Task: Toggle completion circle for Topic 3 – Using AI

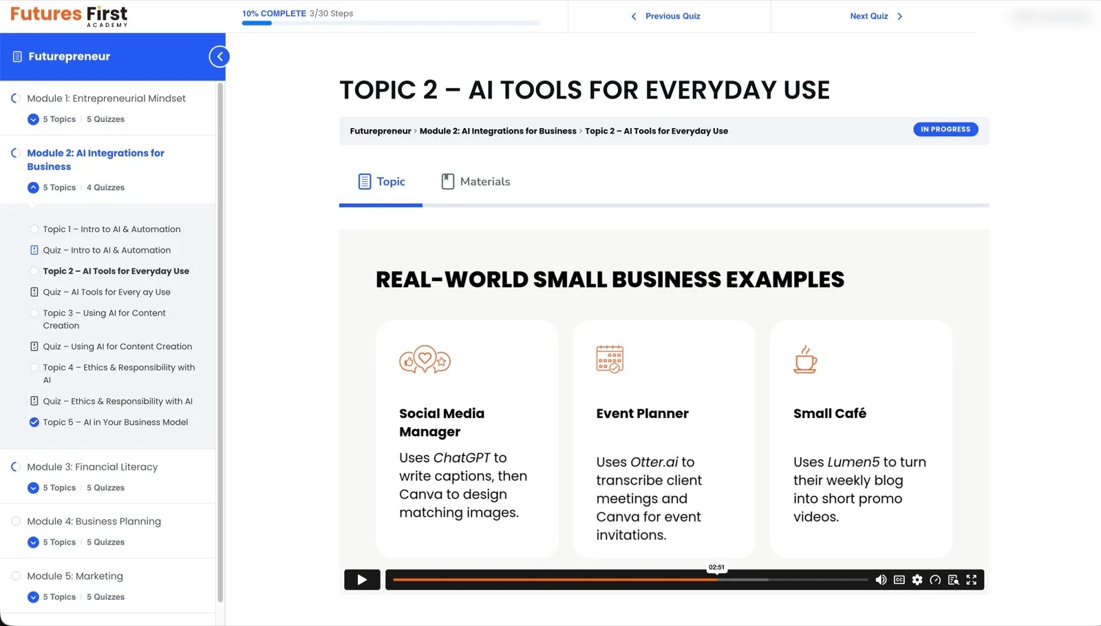Action: click(34, 313)
